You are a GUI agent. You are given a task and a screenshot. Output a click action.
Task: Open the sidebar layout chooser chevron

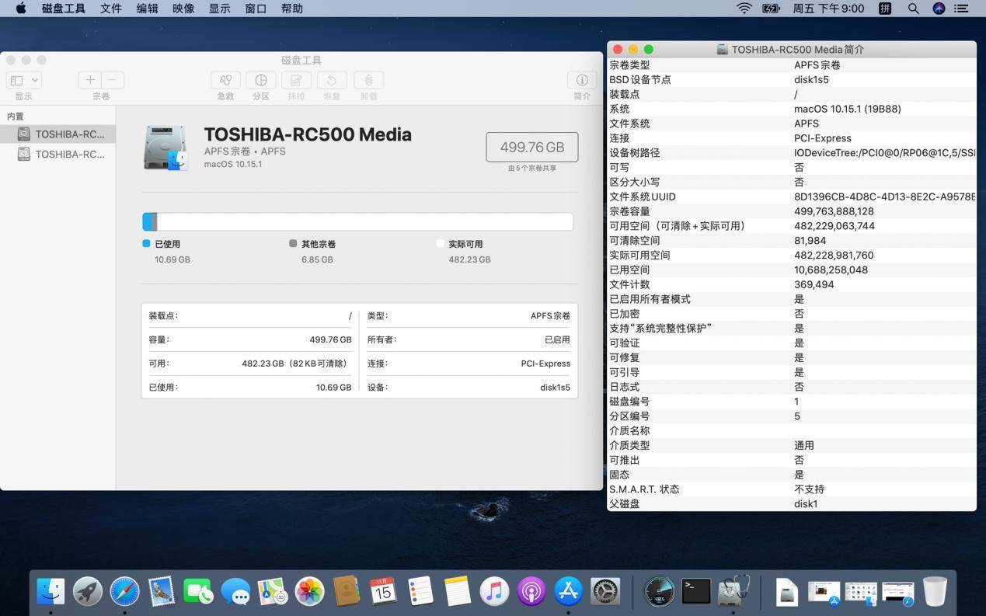(33, 80)
